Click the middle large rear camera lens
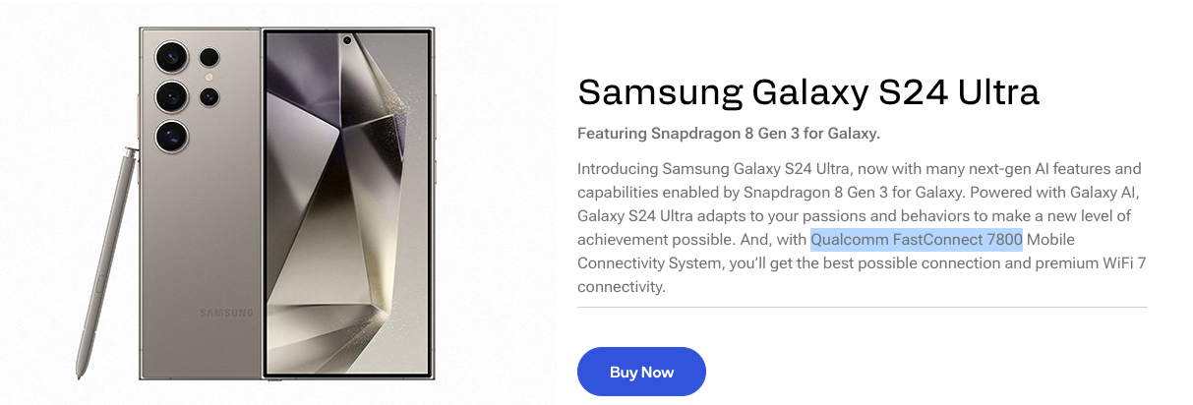The width and height of the screenshot is (1193, 405). [170, 95]
